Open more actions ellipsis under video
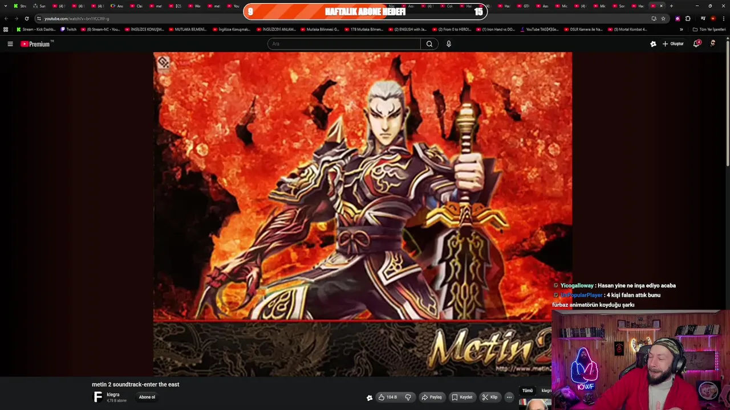Viewport: 730px width, 410px height. tap(509, 397)
